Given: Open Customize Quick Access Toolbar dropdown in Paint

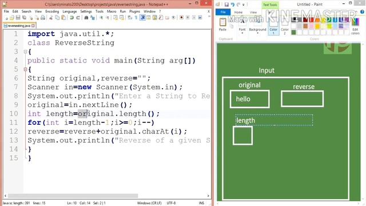Looking at the screenshot, I should click(x=244, y=5).
